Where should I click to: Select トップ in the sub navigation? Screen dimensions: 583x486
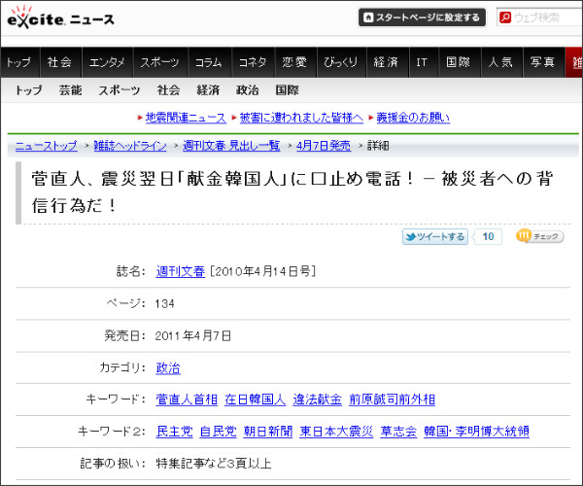(x=28, y=90)
